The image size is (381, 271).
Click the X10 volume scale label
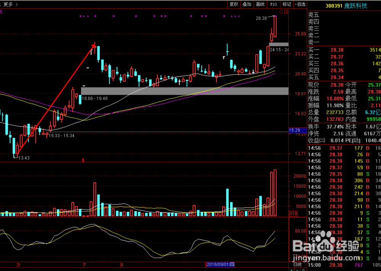pos(293,213)
